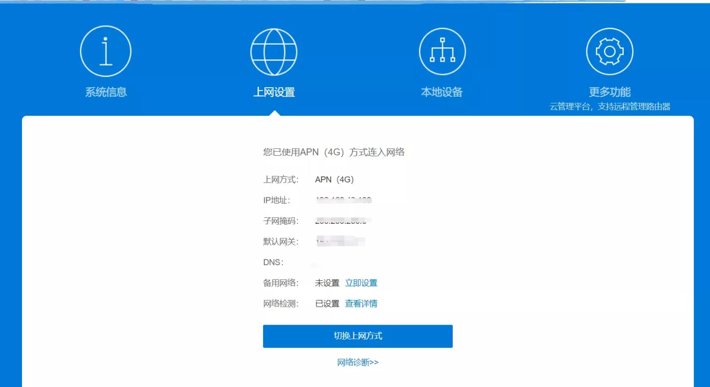This screenshot has width=710, height=387.
Task: Click the 本地设备 network tree icon
Action: tap(442, 51)
